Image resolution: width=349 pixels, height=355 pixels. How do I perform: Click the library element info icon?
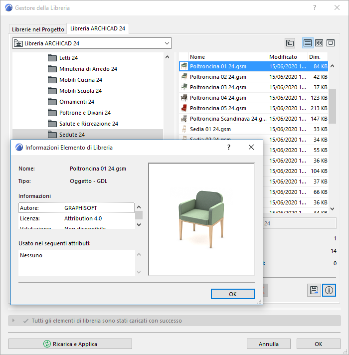(x=329, y=290)
